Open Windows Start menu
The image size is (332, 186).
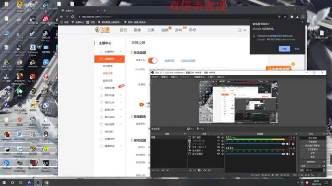[4, 182]
